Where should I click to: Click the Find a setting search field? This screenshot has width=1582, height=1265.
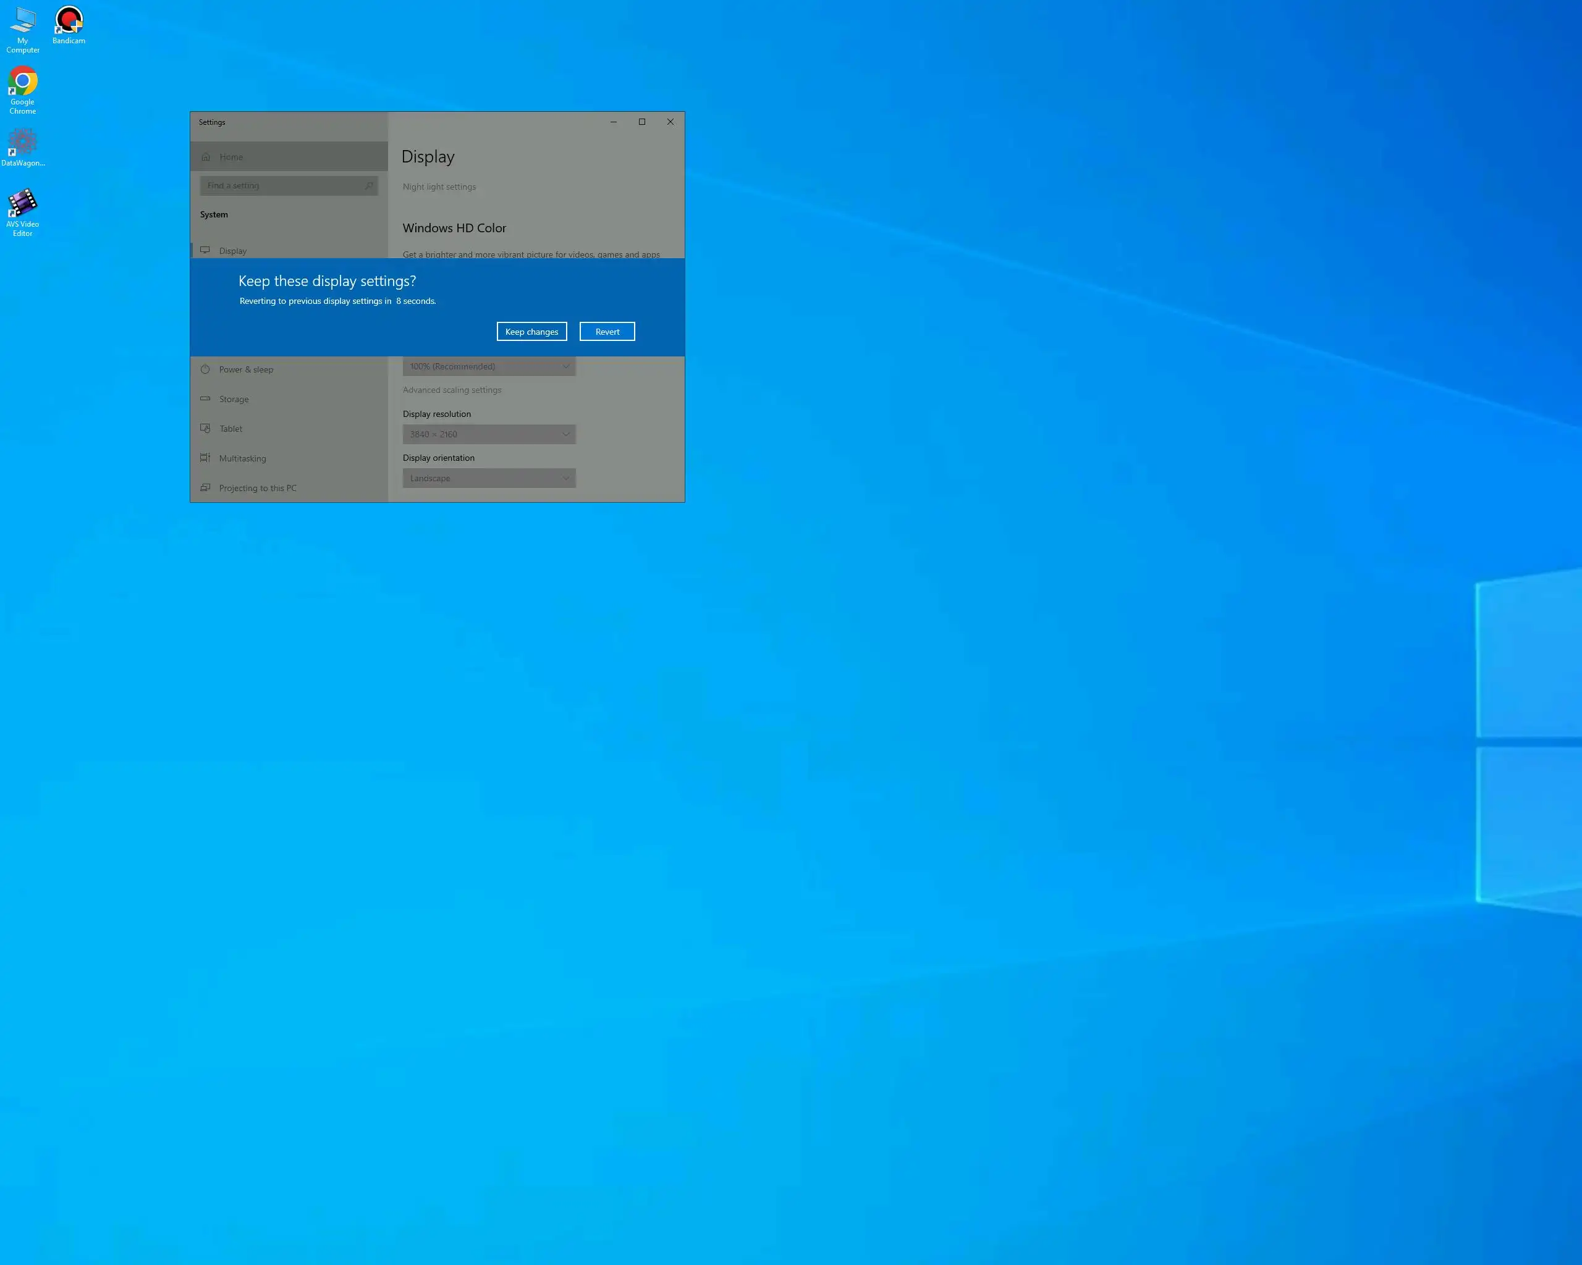pyautogui.click(x=282, y=185)
